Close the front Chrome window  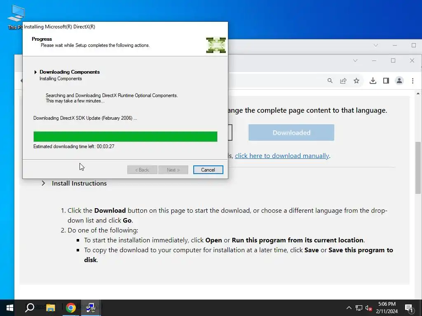(412, 61)
